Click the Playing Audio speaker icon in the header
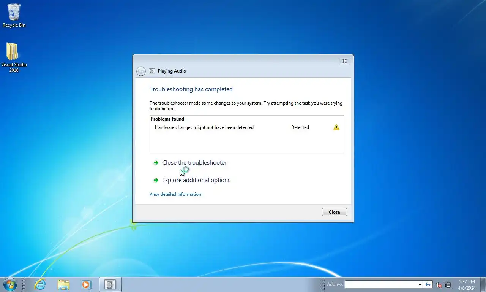The image size is (486, 292). tap(152, 71)
